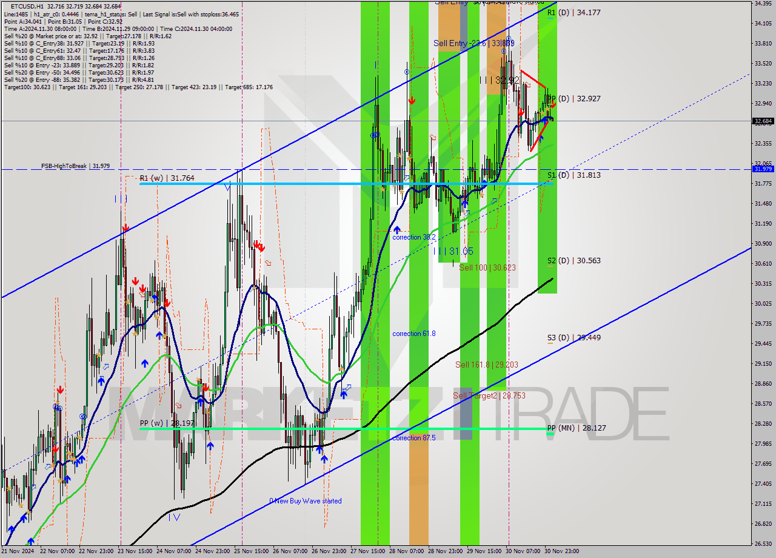Select the S2 (D) | 30.563 support label
This screenshot has width=776, height=558.
click(574, 260)
